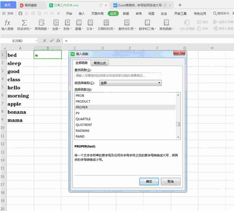Click the 确定 button in dialog
The image size is (234, 211).
(149, 181)
